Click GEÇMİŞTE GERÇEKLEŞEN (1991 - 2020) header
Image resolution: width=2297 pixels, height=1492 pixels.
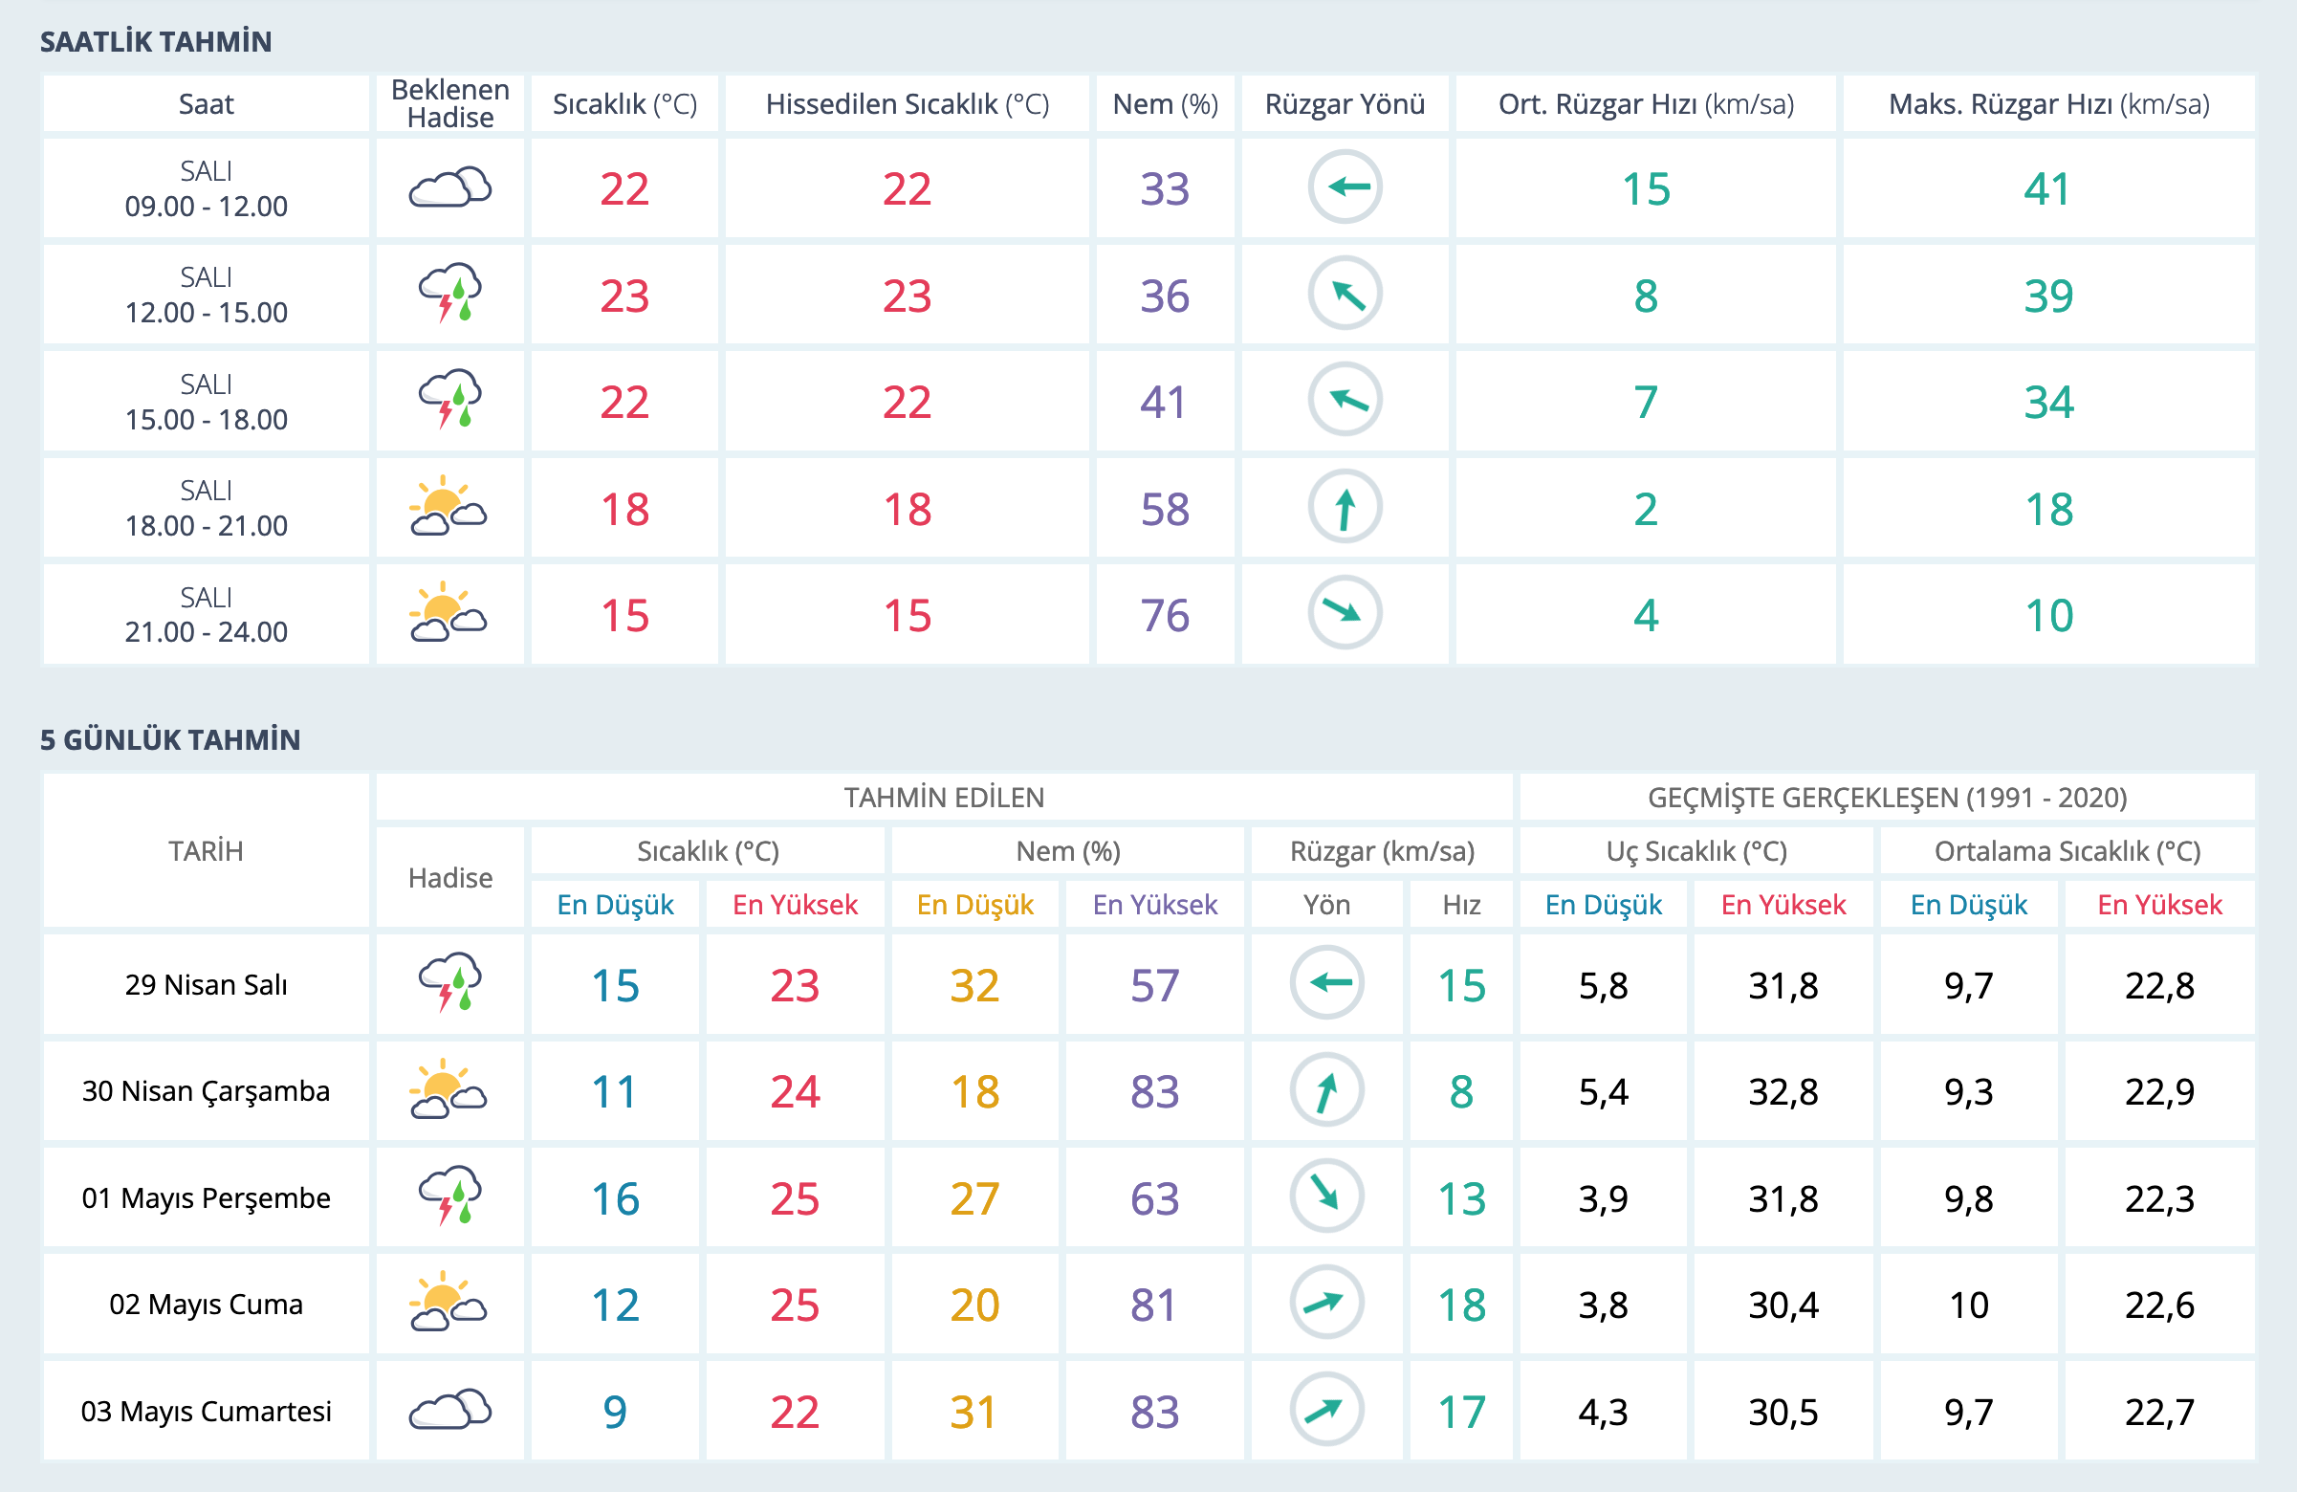pyautogui.click(x=1887, y=797)
